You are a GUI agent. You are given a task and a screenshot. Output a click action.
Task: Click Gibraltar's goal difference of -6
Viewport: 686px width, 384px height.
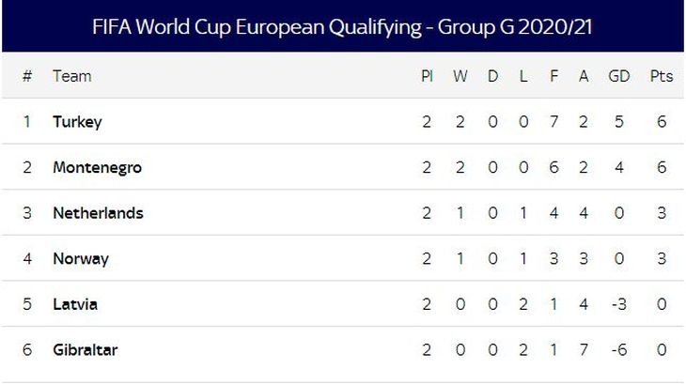click(618, 350)
